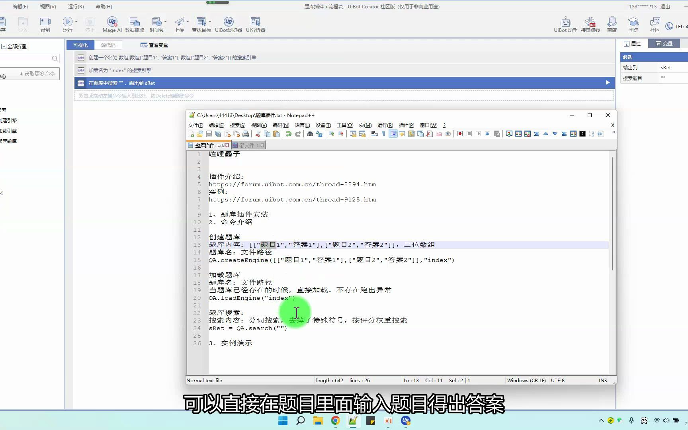Open the UiBot 编辑(E) menu

tap(20, 6)
